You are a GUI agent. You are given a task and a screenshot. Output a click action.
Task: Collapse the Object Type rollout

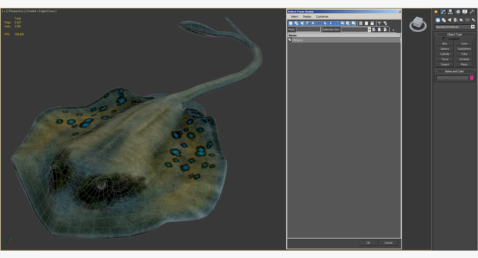(x=437, y=35)
